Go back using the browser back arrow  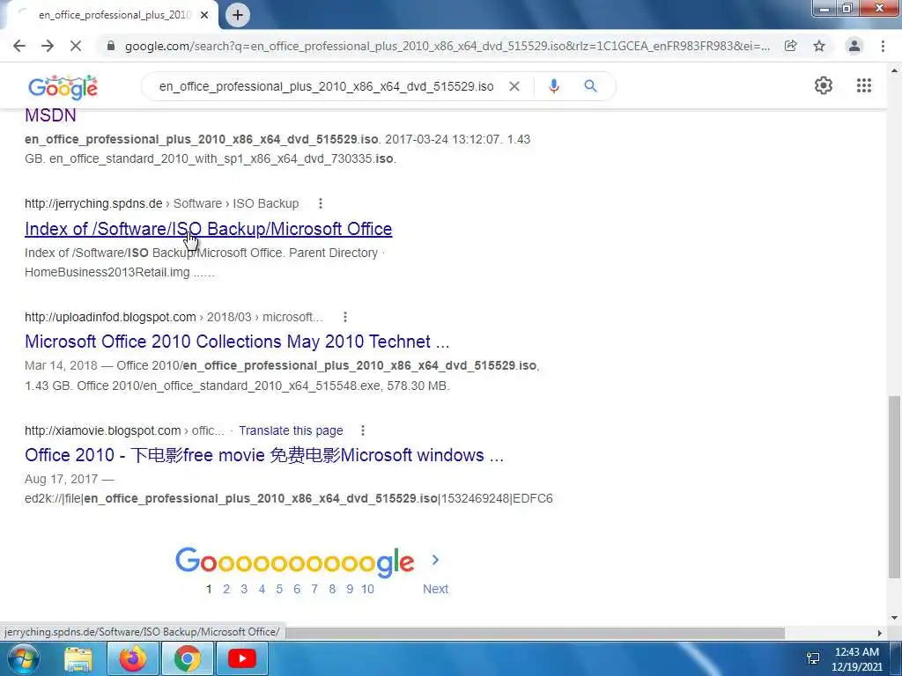[19, 46]
